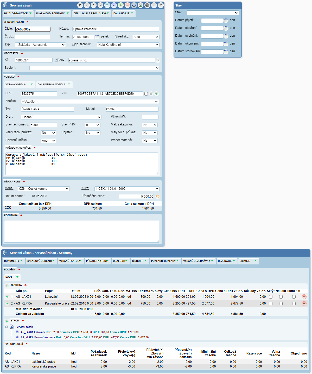Open the AS_LAK01 Lakování tree link
The height and width of the screenshot is (374, 312).
tap(33, 332)
